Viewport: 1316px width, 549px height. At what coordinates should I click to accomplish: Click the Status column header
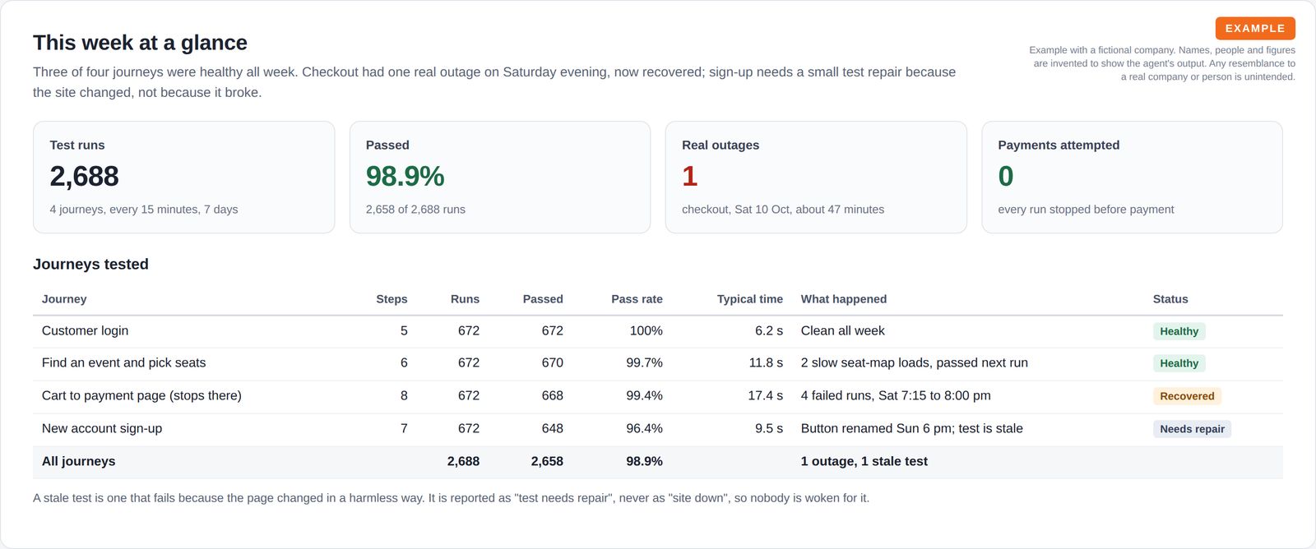pyautogui.click(x=1170, y=299)
